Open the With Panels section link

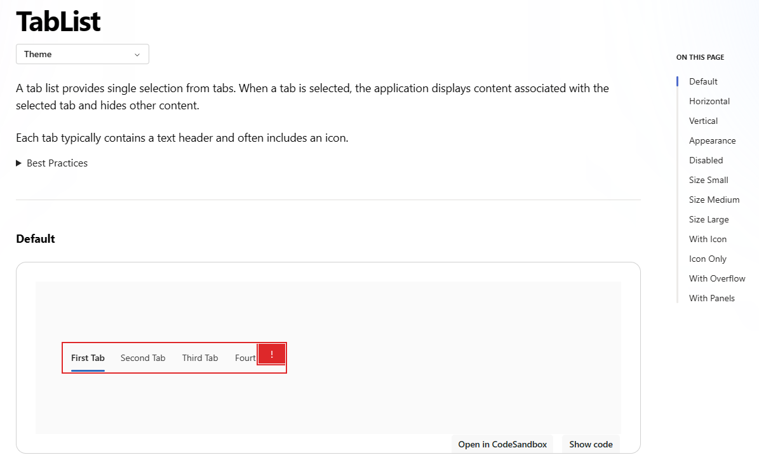coord(711,298)
